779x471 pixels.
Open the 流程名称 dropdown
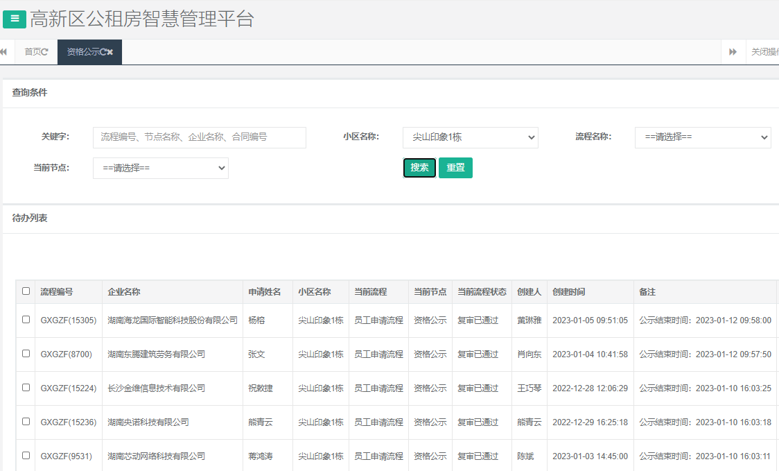[703, 137]
